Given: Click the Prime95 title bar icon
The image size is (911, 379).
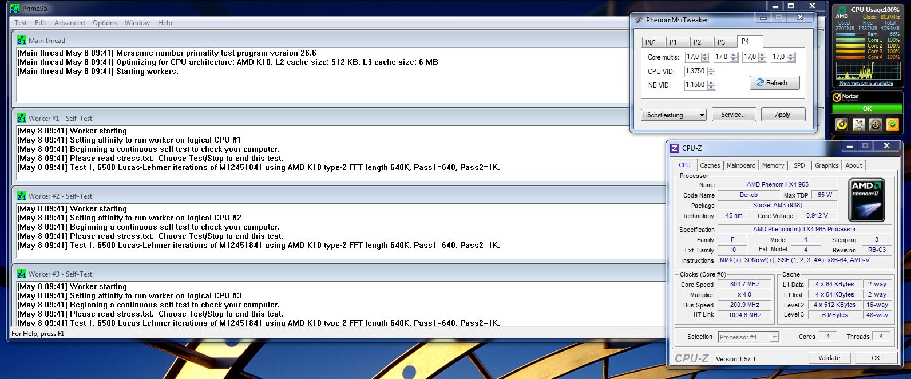Looking at the screenshot, I should pyautogui.click(x=15, y=8).
